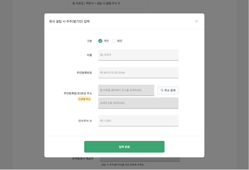The height and width of the screenshot is (170, 249).
Task: Click the 구분 field label
Action: click(89, 41)
